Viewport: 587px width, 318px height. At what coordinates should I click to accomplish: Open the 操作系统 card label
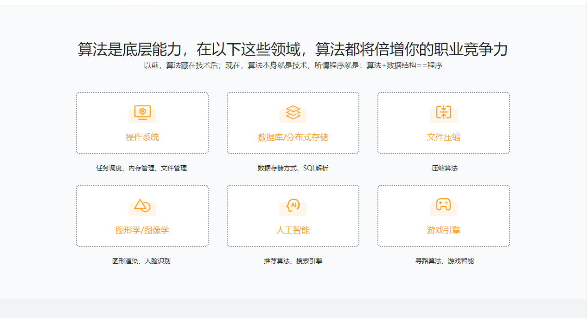(x=142, y=137)
